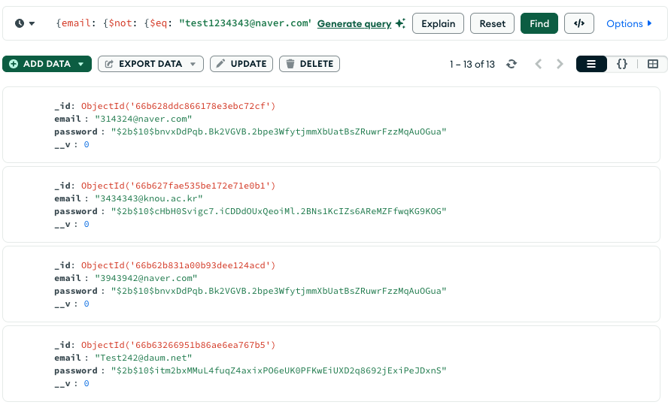Refresh the document count with the reload icon
The image size is (668, 405).
tap(512, 64)
